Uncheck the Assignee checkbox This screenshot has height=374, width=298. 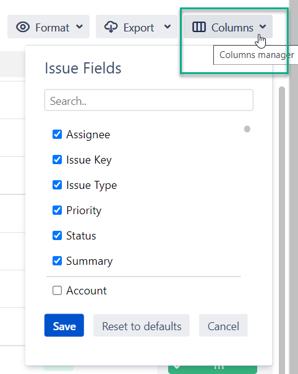point(57,135)
